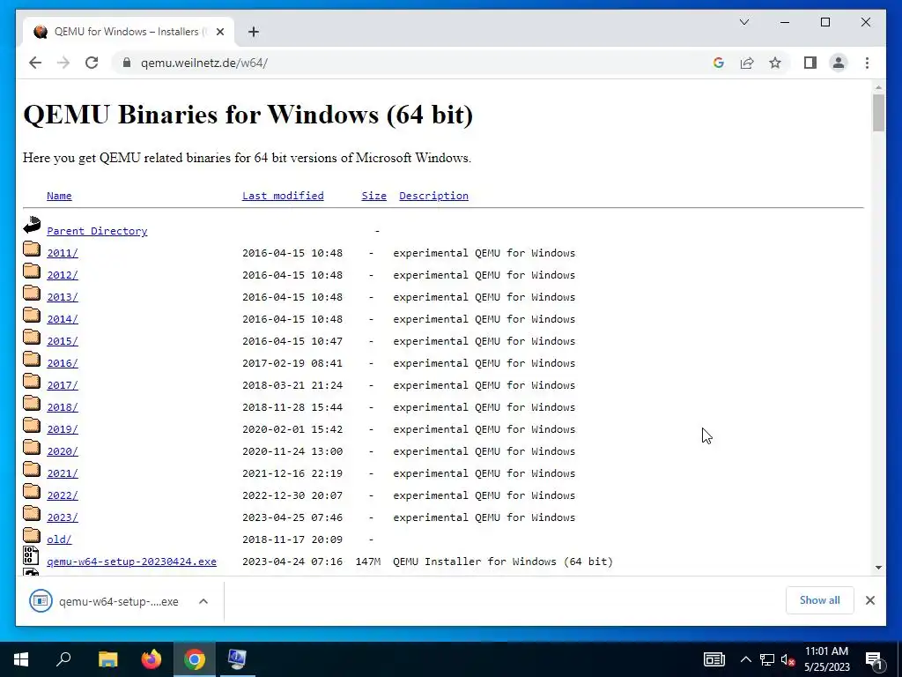
Task: Open the 2011/ folder link
Action: (x=63, y=253)
